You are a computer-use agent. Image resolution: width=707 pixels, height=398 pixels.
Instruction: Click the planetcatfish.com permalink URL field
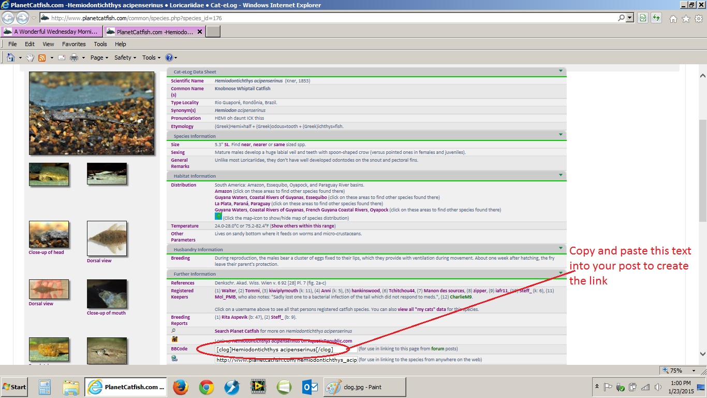tap(286, 360)
